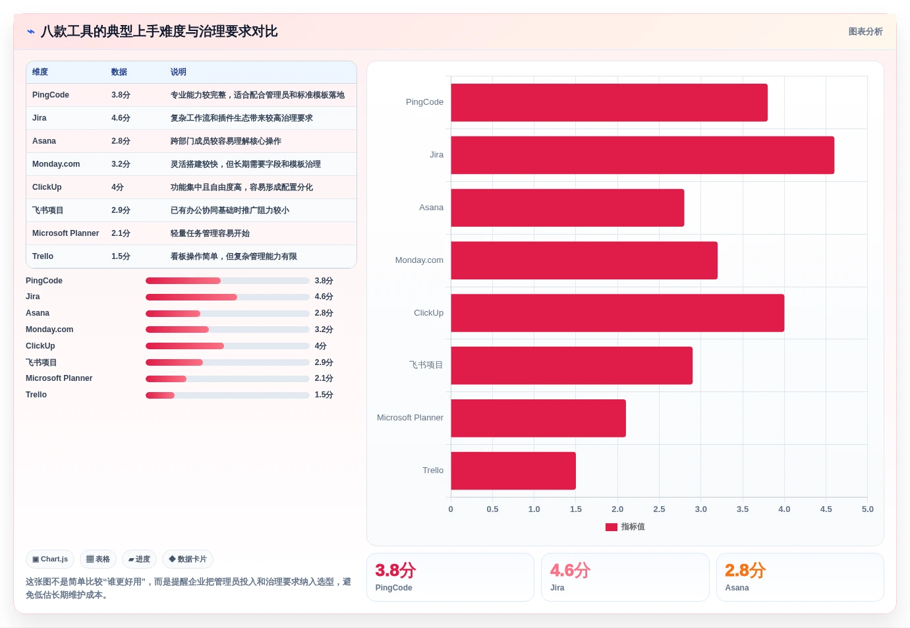Toggle the 指标值 legend swatch
Screen dimensions: 910x628
tap(611, 527)
